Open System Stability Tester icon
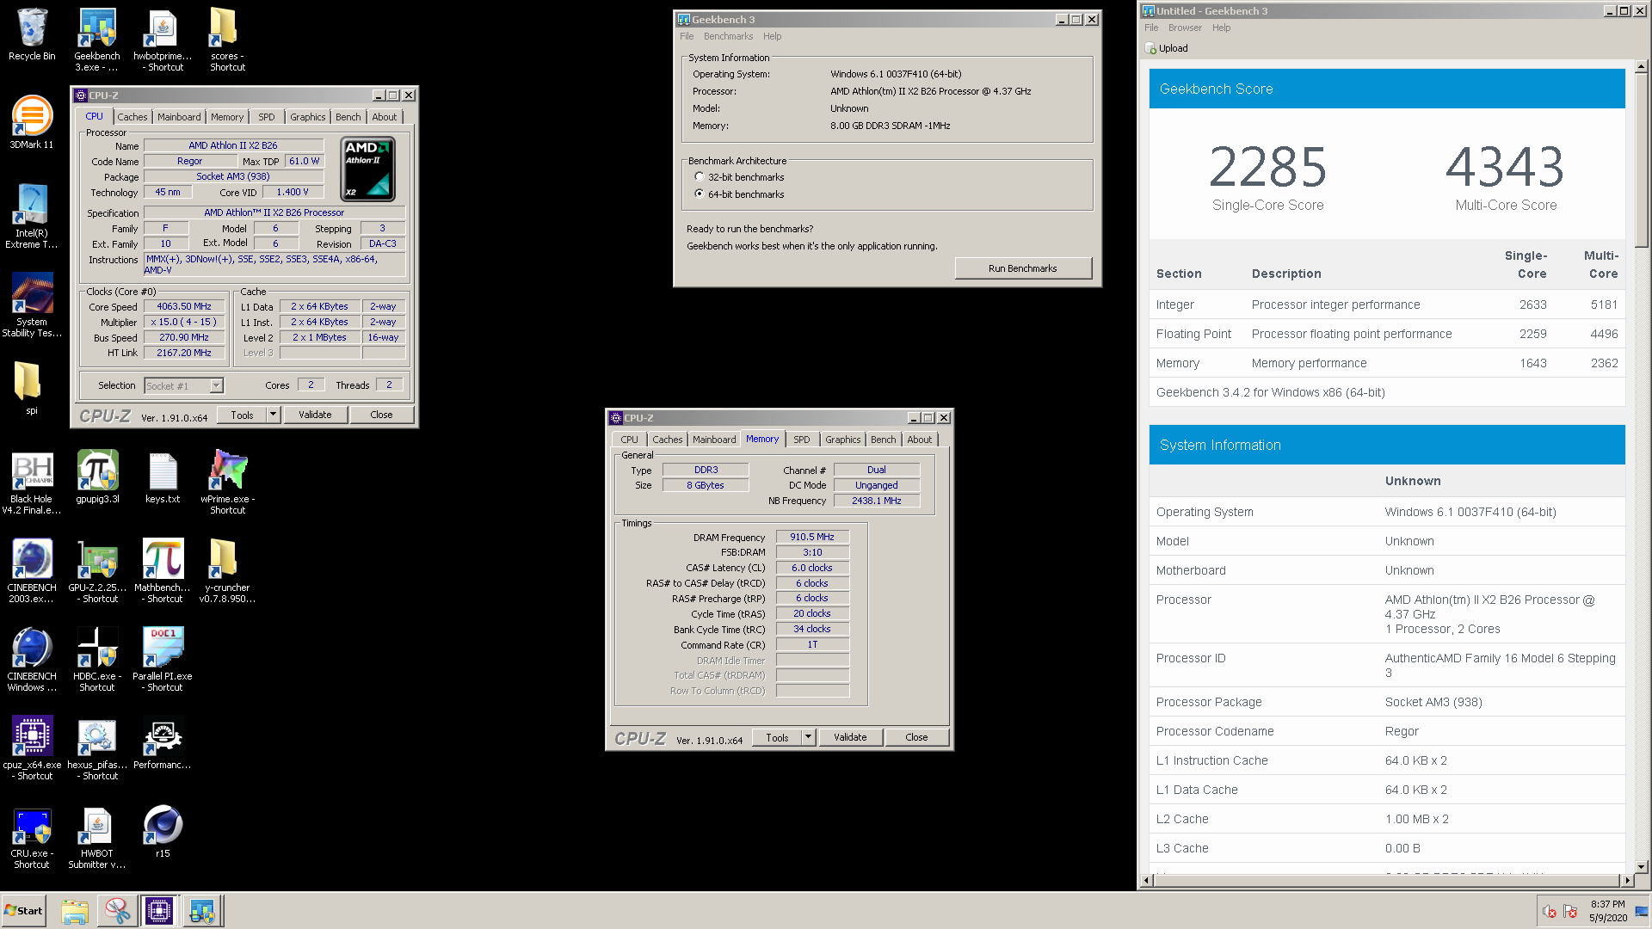This screenshot has height=929, width=1652. [32, 305]
